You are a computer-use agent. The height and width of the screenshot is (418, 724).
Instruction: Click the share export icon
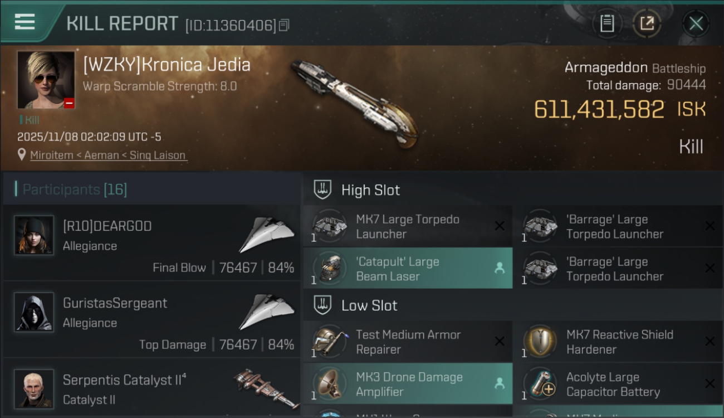tap(647, 23)
